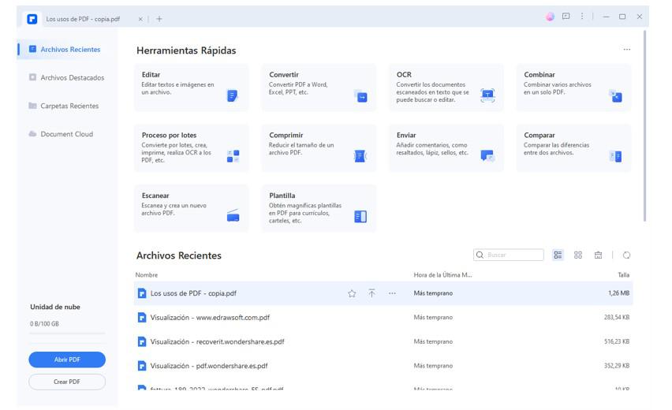Image resolution: width=672 pixels, height=410 pixels.
Task: Expand the Herramientas Rápidas more options menu
Action: pos(626,50)
